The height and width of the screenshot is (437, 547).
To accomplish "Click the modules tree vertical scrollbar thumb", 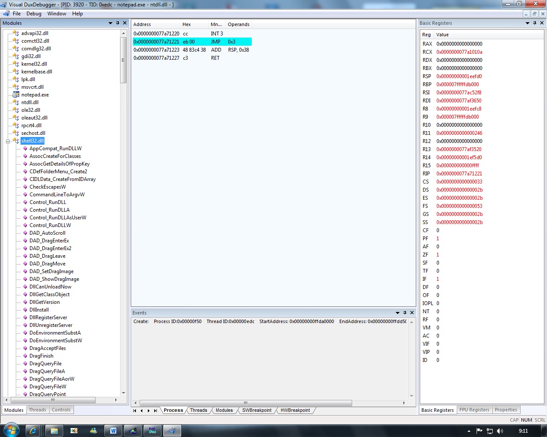I will click(x=124, y=60).
